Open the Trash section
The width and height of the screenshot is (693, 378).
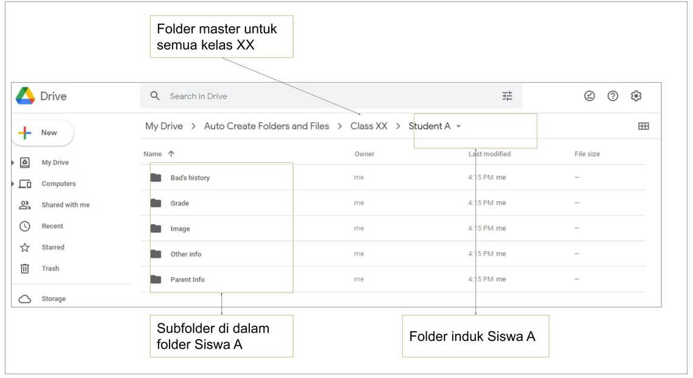click(x=50, y=269)
